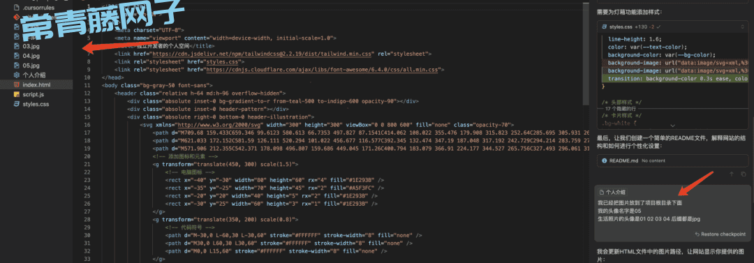This screenshot has height=263, width=754.
Task: Click the CSS icon beside styles.css in explorer
Action: [17, 104]
